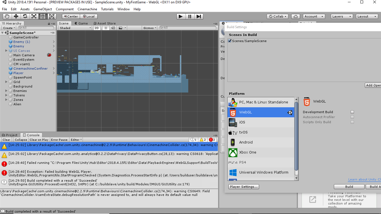381x214 pixels.
Task: Click the info message count icon in console
Action: point(194,140)
